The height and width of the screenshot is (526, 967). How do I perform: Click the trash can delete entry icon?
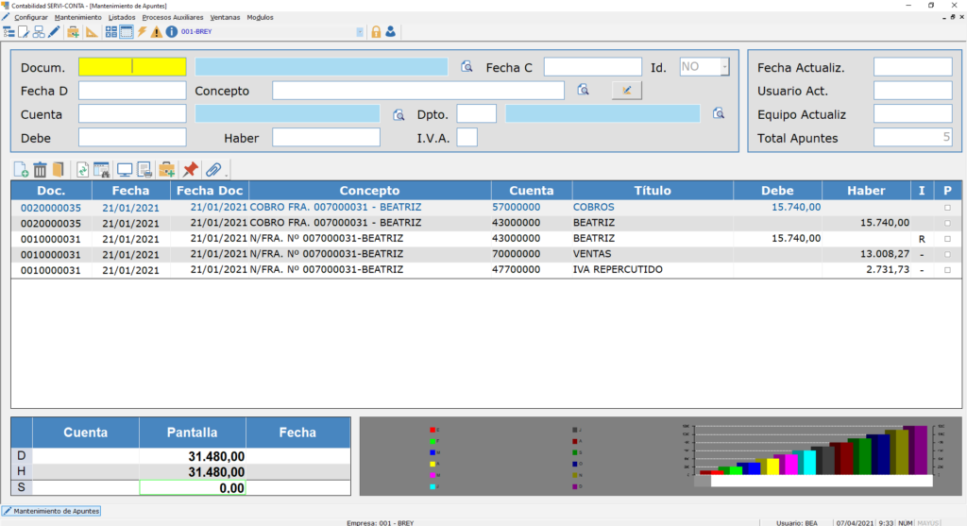click(x=40, y=170)
